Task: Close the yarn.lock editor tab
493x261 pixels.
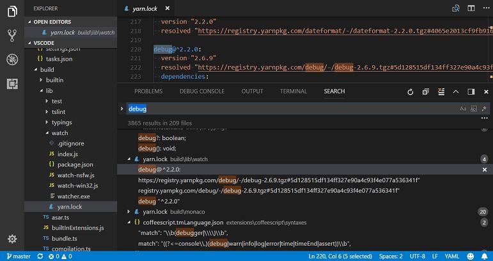Action: point(168,8)
